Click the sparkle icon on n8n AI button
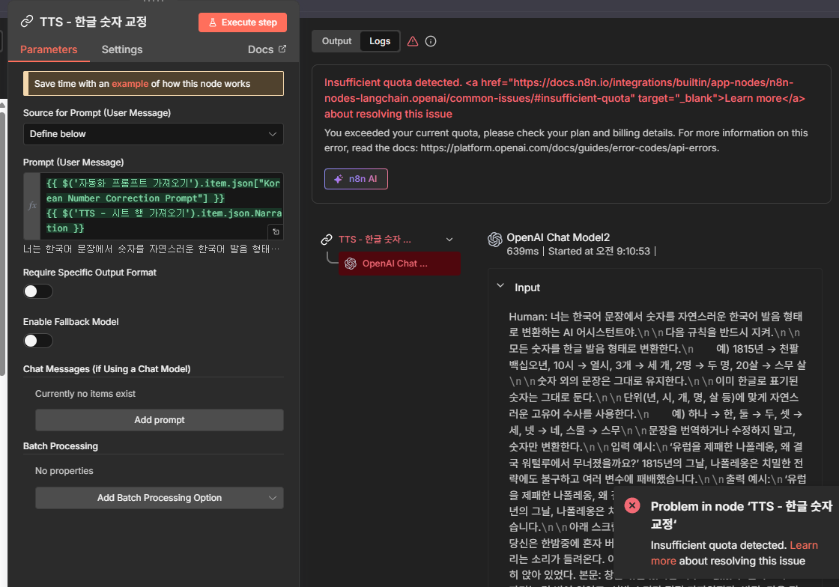 (x=338, y=179)
